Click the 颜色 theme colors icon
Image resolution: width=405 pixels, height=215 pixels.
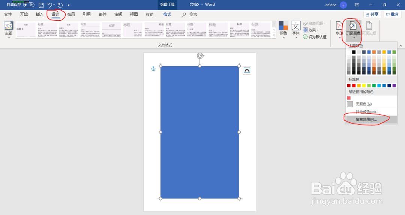click(x=283, y=29)
